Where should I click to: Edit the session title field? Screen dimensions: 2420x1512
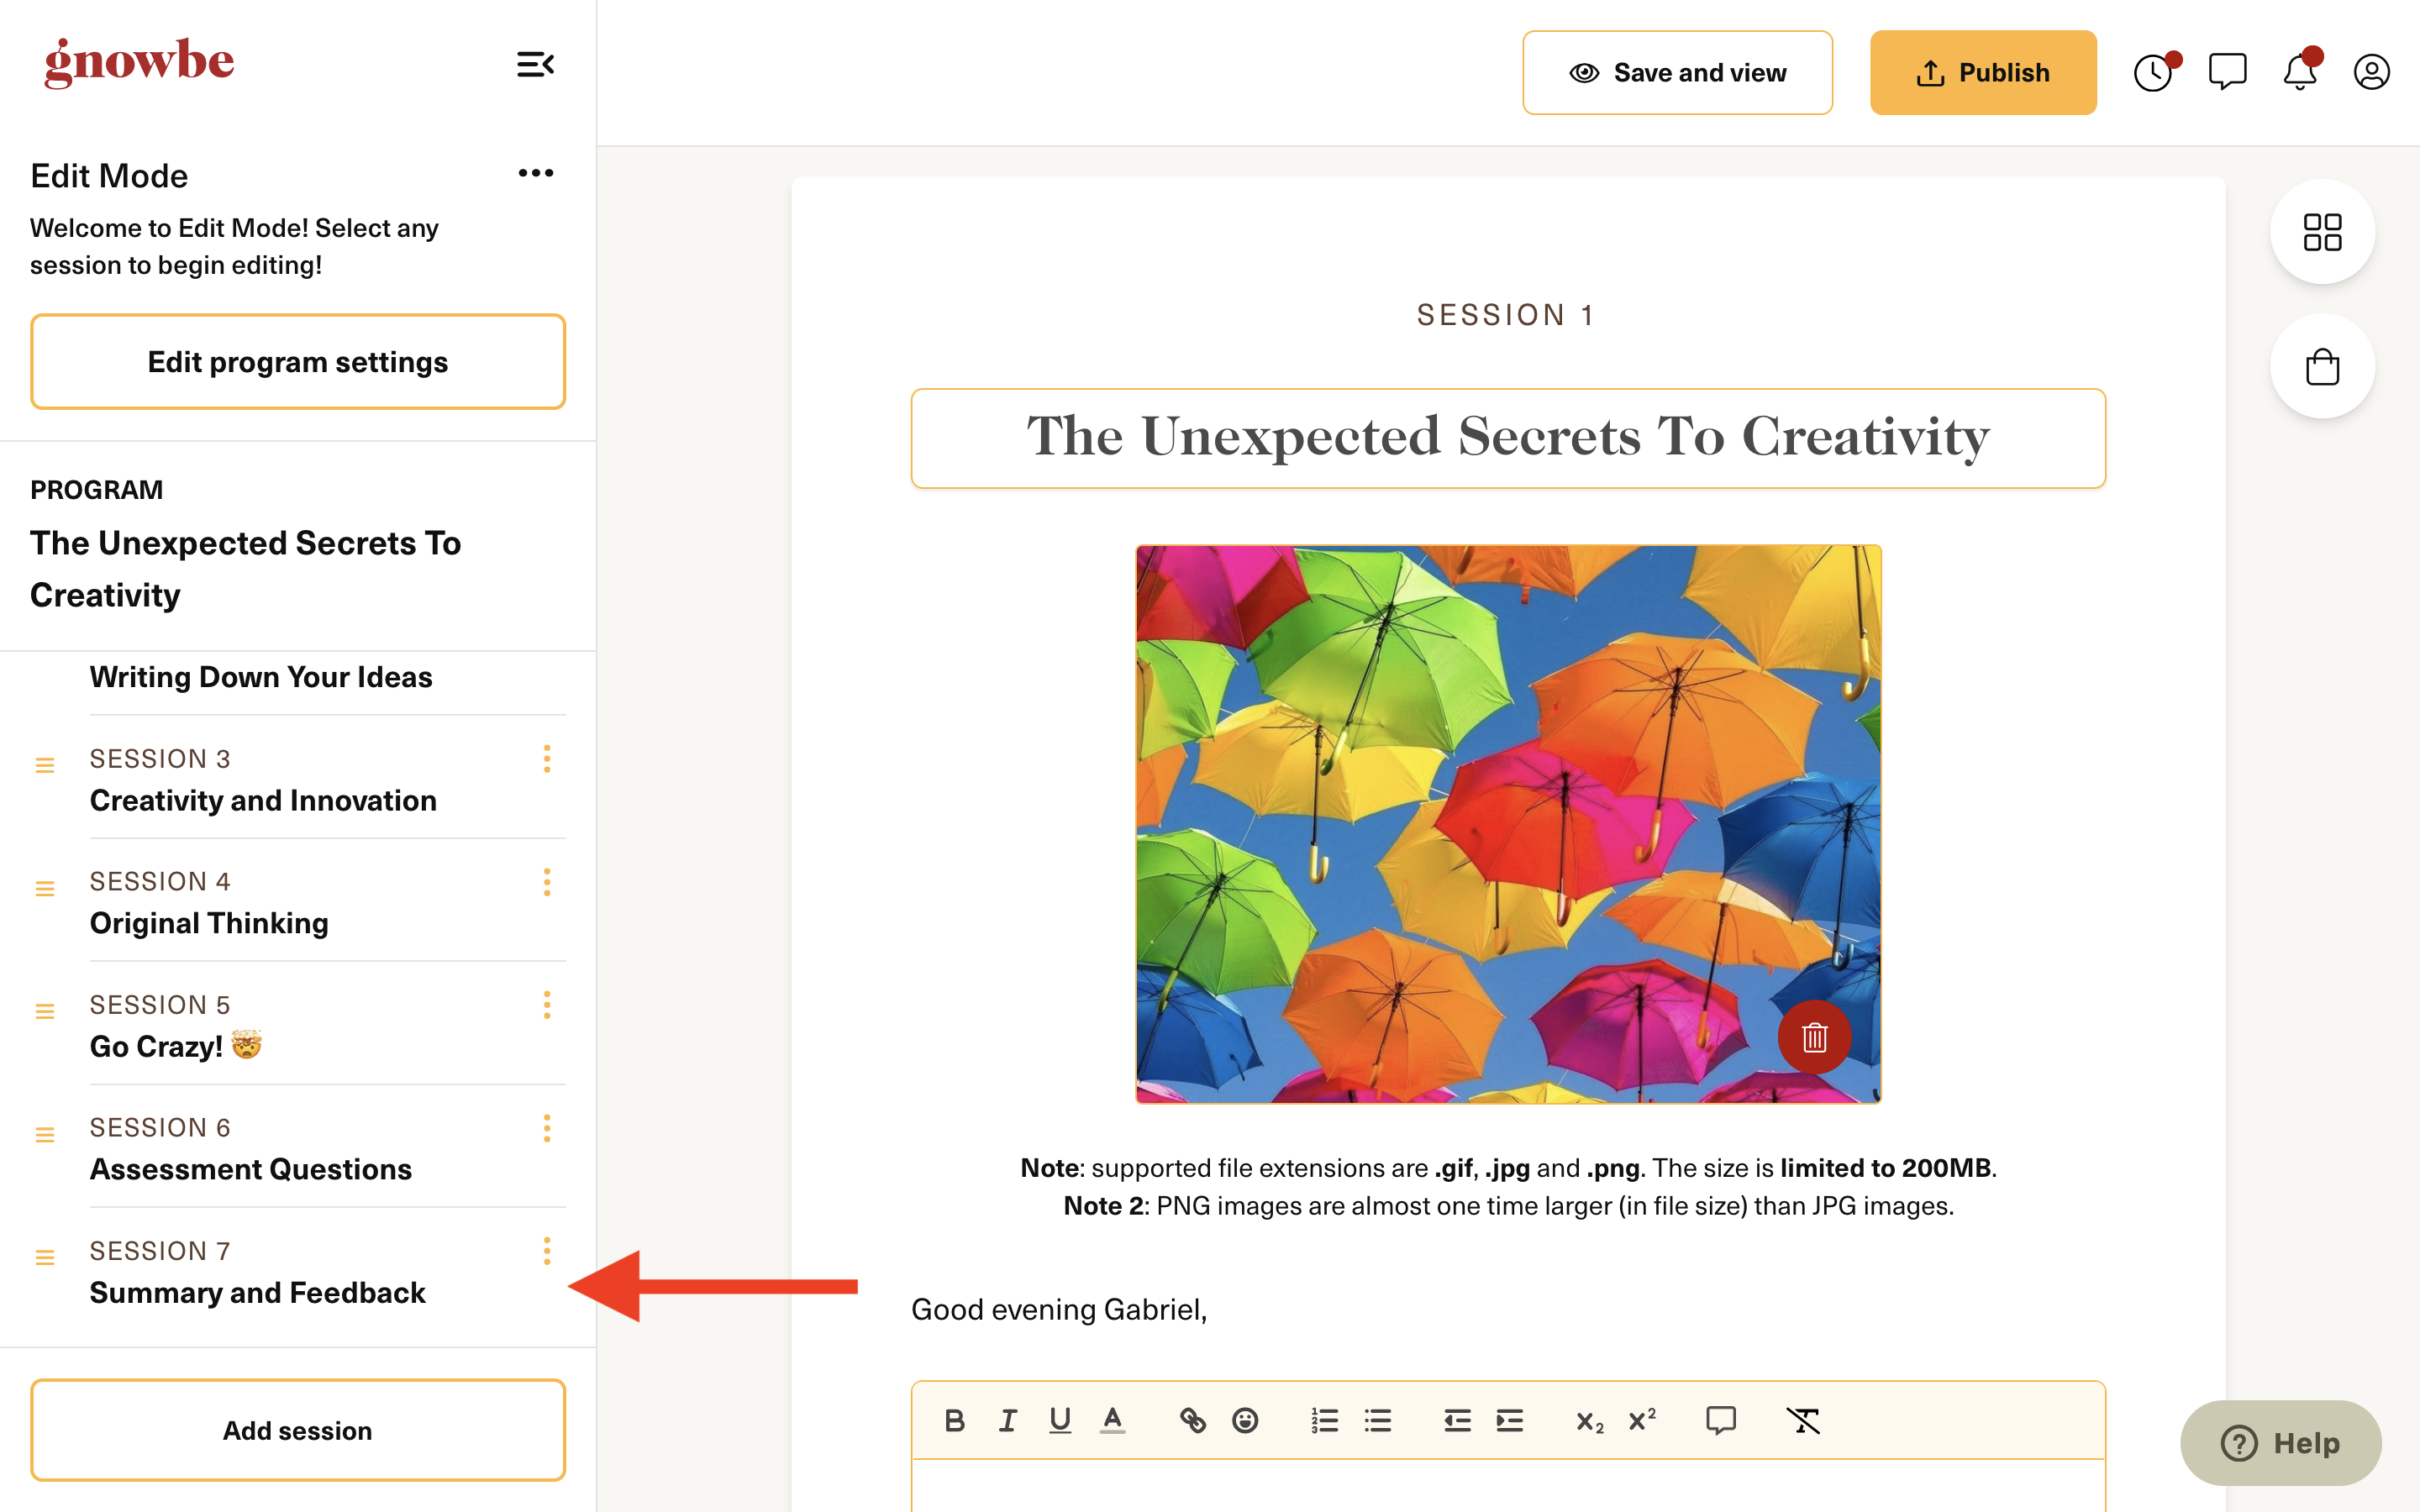pos(1508,438)
